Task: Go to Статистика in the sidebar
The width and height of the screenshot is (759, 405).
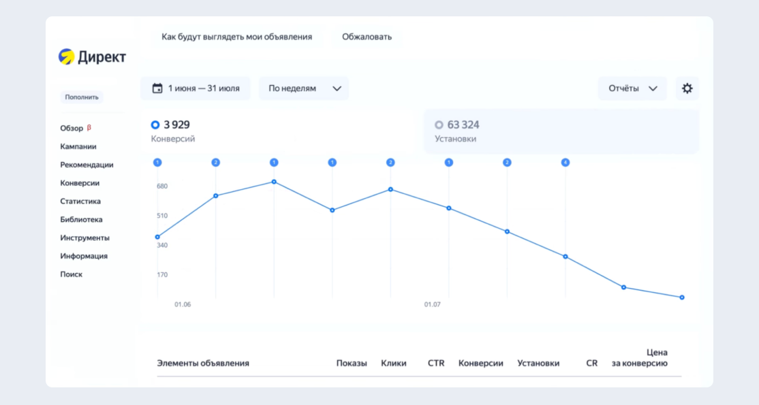Action: (x=80, y=201)
